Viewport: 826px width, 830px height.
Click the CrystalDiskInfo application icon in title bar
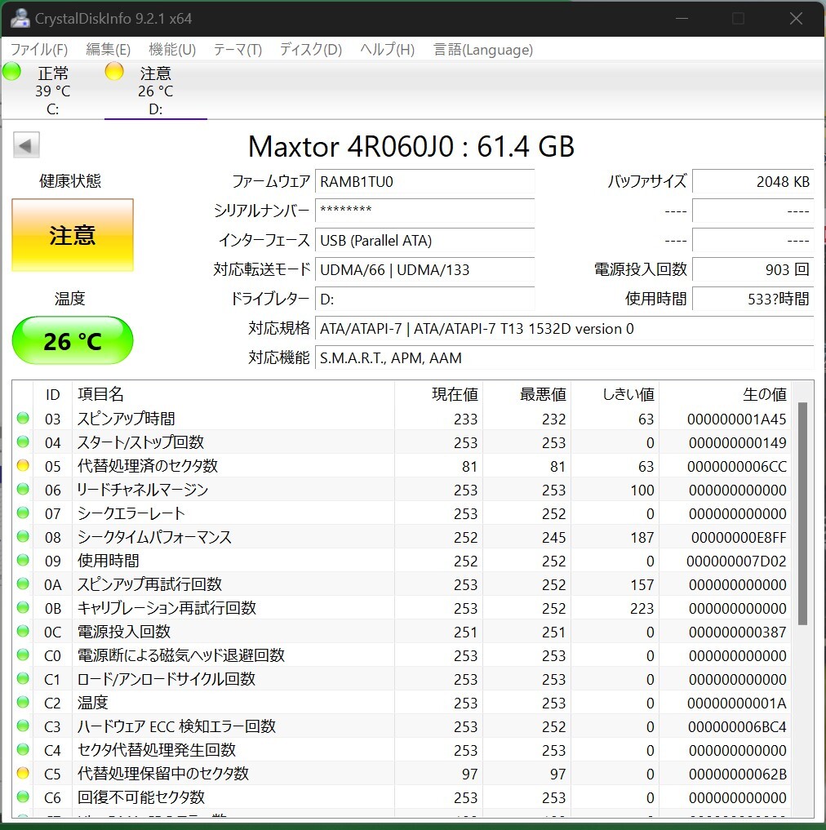[20, 17]
